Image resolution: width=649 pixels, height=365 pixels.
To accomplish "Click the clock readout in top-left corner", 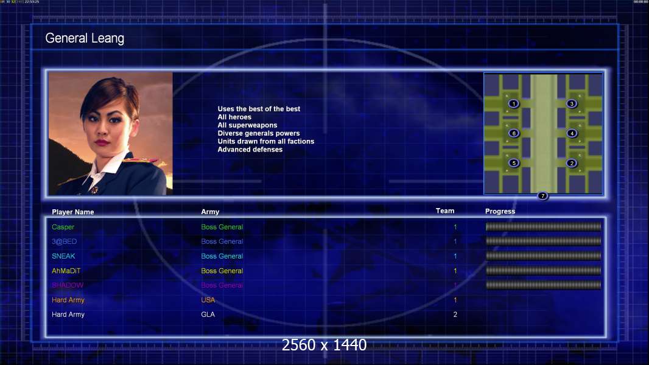I will point(32,2).
